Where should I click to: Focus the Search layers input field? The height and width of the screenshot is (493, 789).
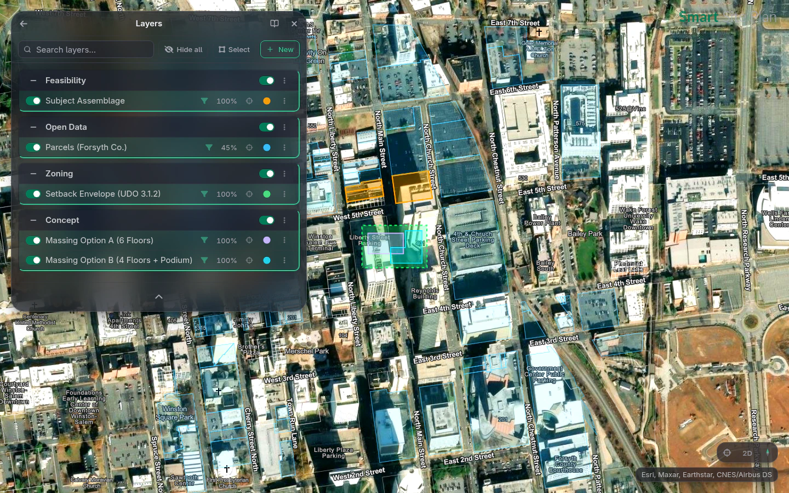click(x=86, y=49)
